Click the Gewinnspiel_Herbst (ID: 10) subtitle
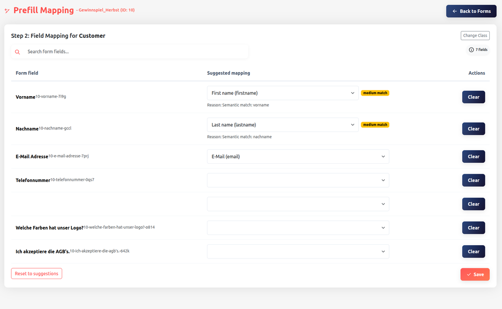Image resolution: width=502 pixels, height=309 pixels. (106, 10)
